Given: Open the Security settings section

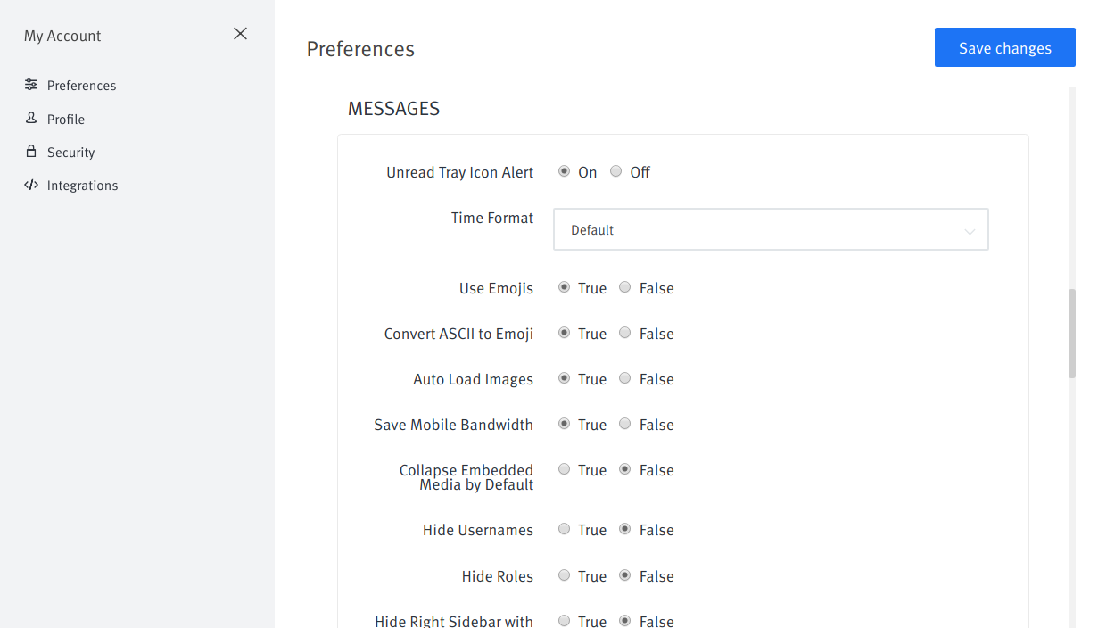Looking at the screenshot, I should (70, 152).
